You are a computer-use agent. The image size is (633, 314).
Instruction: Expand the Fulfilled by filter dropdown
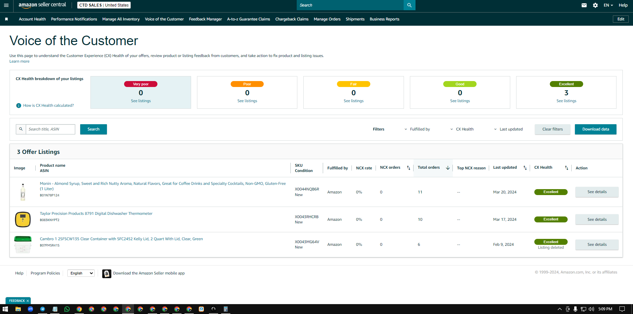click(x=417, y=129)
